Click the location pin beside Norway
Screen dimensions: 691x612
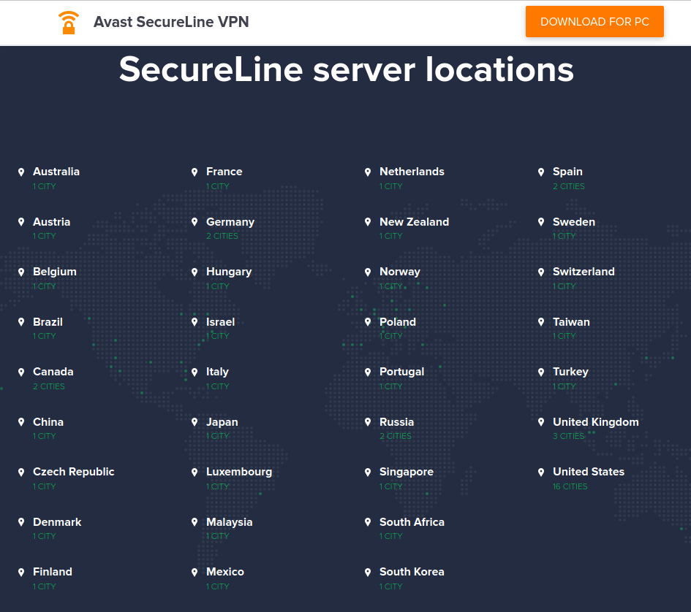(368, 272)
